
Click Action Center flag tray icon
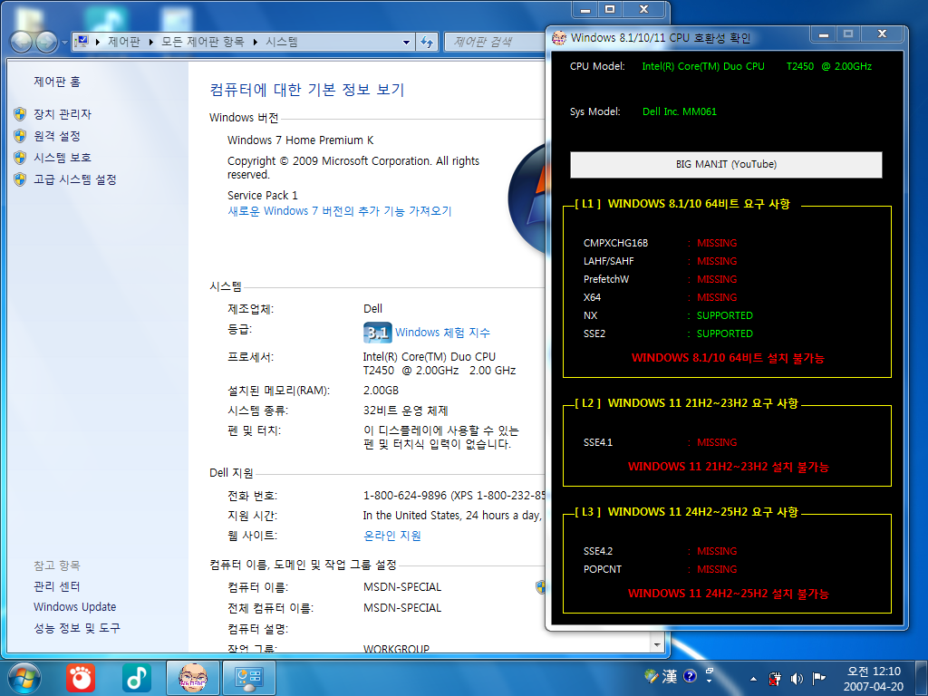click(x=818, y=678)
